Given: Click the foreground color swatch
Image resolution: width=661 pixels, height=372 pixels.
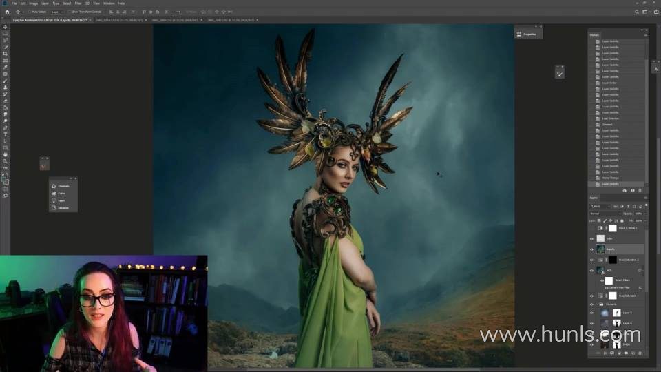Looking at the screenshot, I should click(4, 179).
